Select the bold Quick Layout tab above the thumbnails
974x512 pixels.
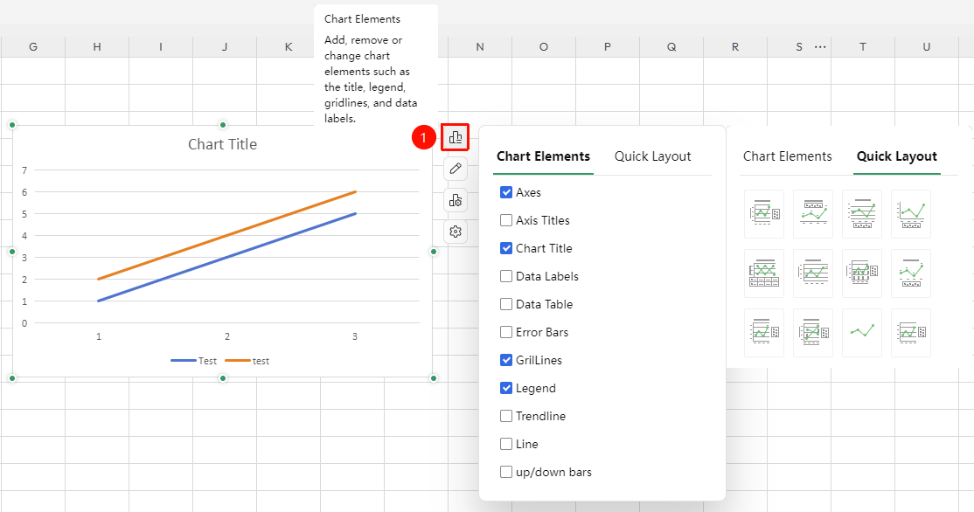[897, 156]
